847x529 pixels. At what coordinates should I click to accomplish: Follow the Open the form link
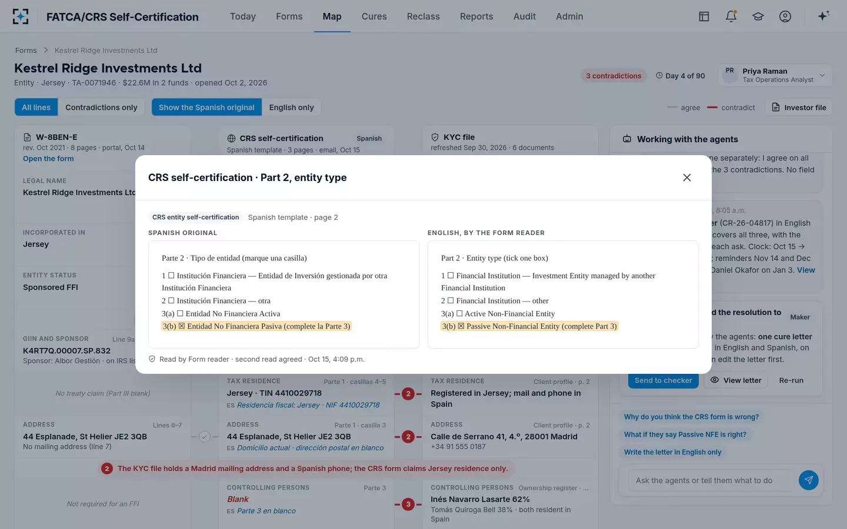[48, 159]
